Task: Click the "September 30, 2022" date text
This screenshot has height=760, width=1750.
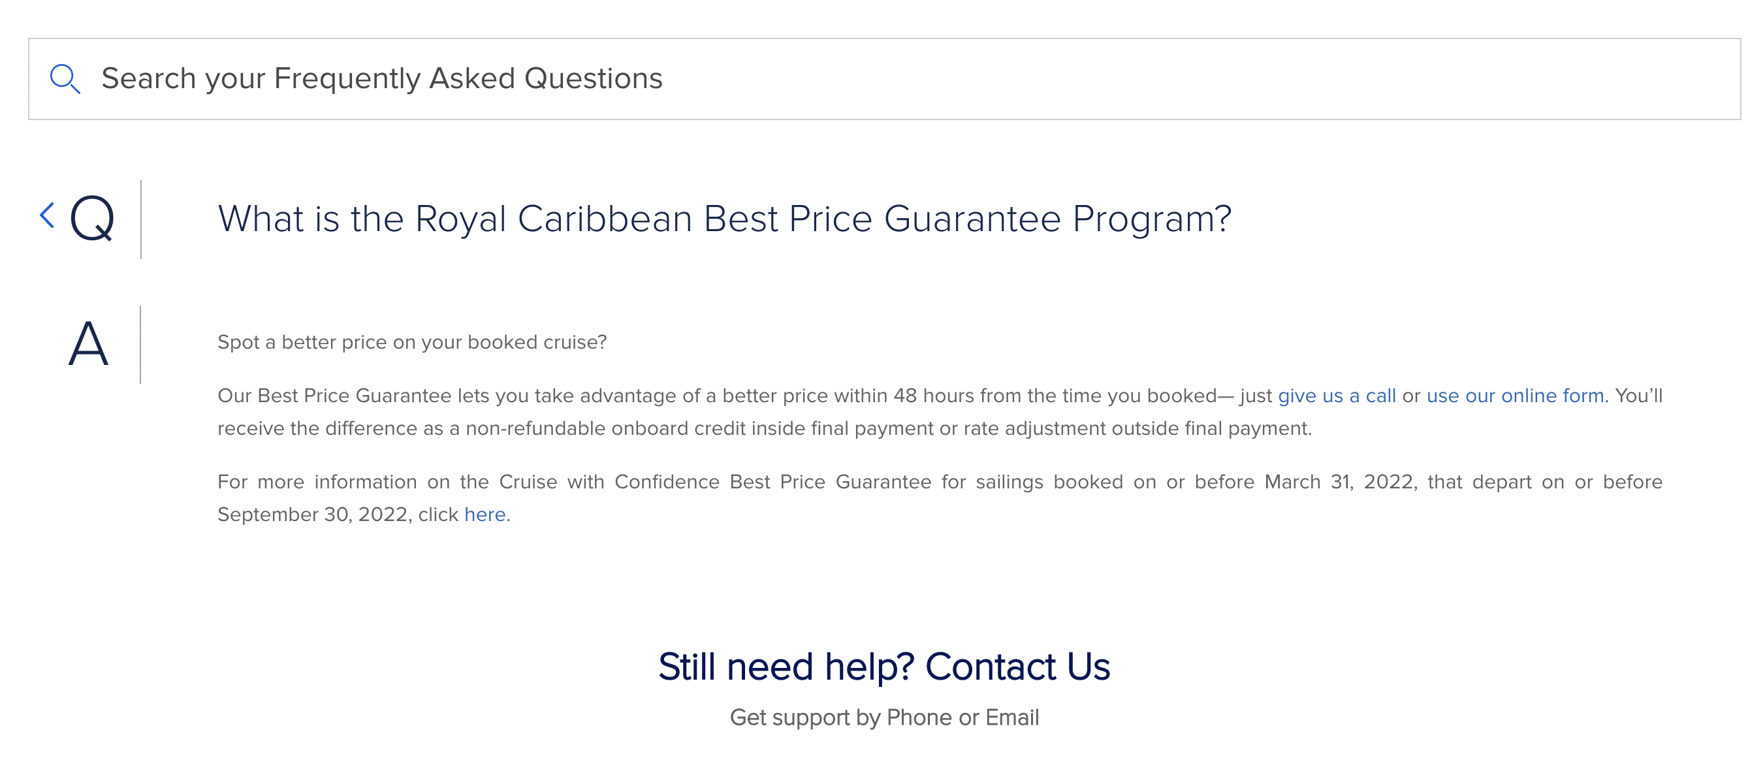Action: tap(314, 514)
